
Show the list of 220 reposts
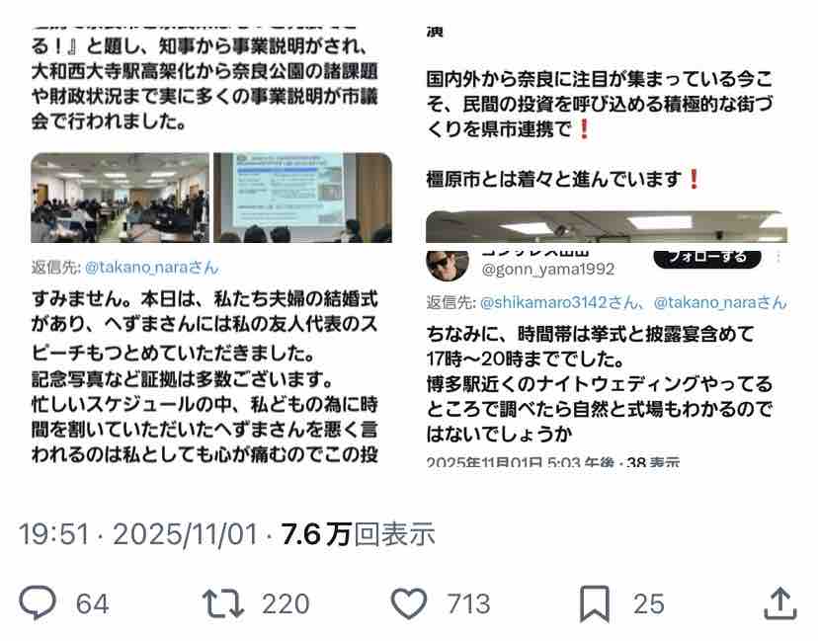coord(286,604)
